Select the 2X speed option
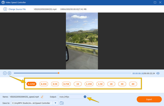The width and height of the screenshot is (164, 106). pyautogui.click(x=111, y=84)
